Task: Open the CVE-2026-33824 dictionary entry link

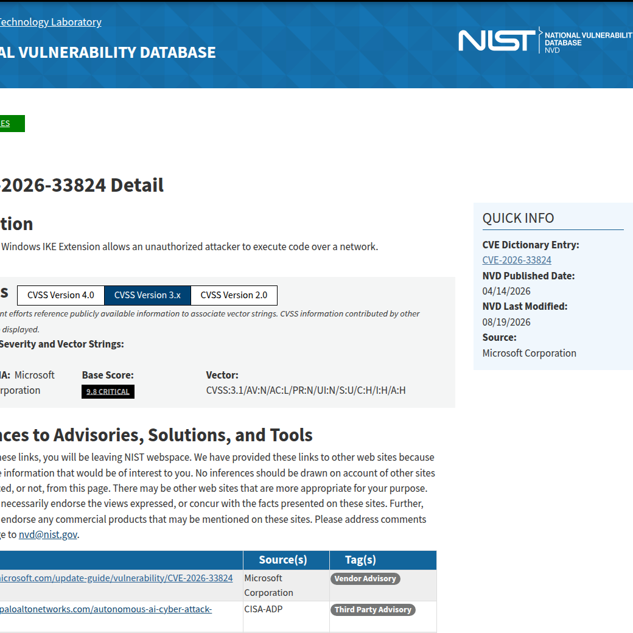Action: pos(517,260)
